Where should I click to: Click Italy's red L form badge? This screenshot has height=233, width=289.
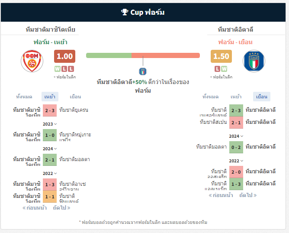(x=217, y=69)
